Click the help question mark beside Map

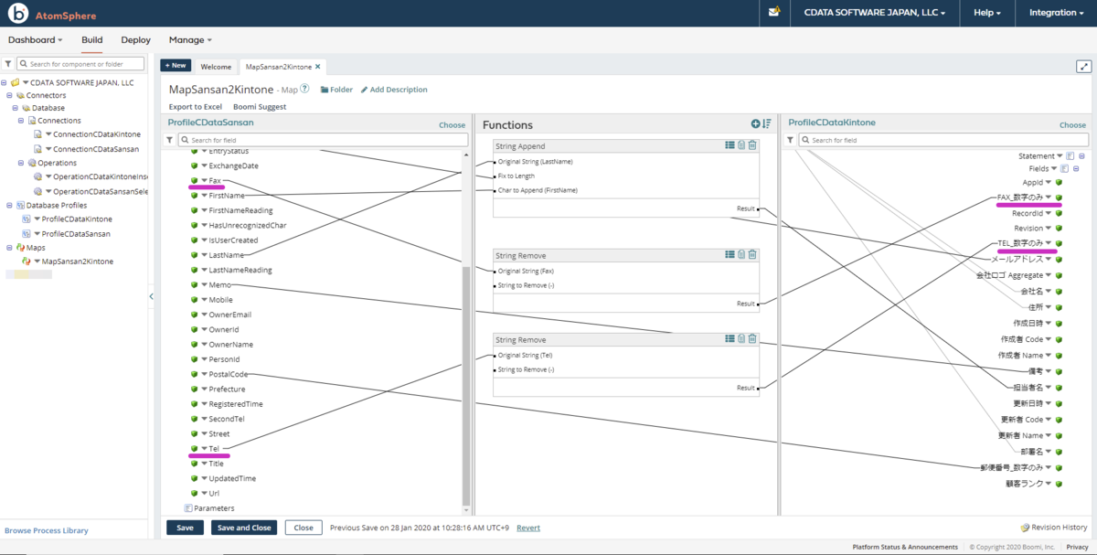pos(304,90)
